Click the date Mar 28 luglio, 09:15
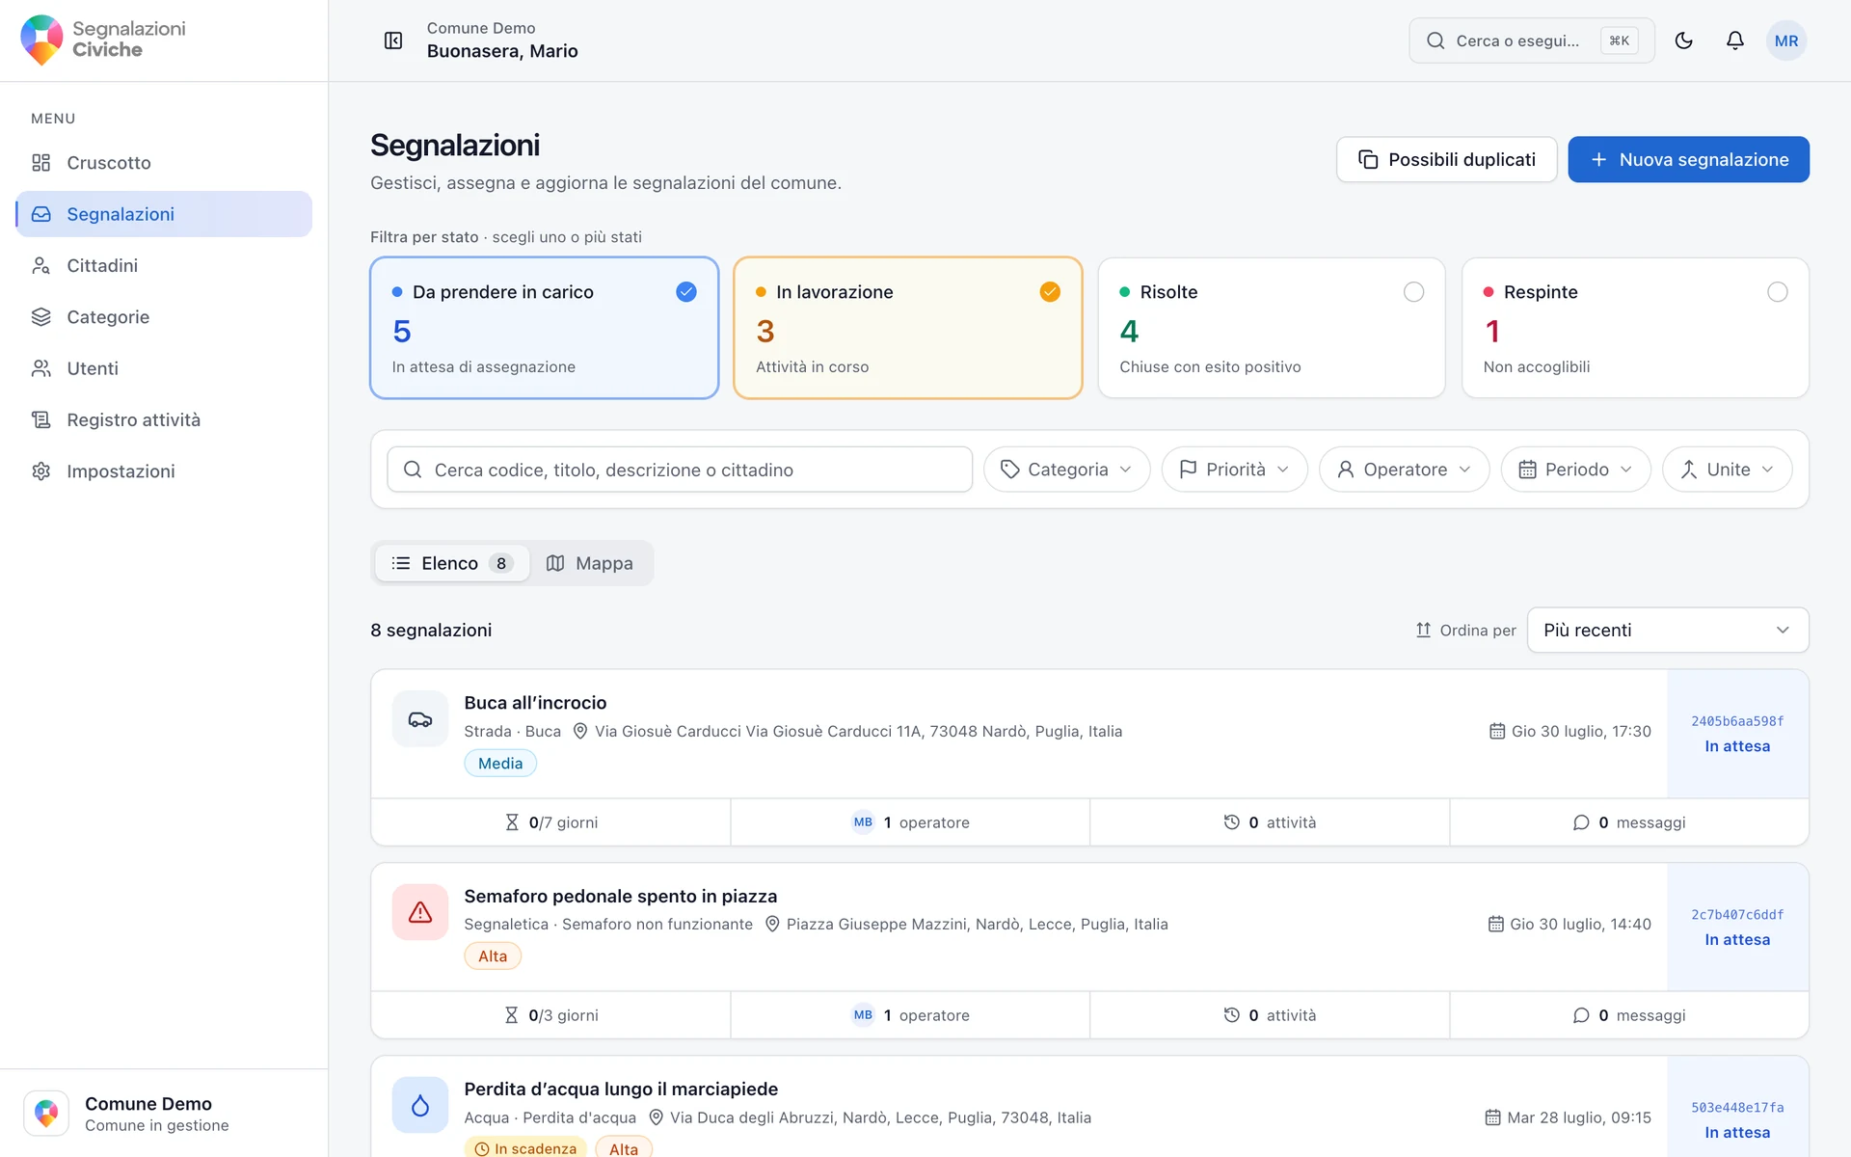This screenshot has width=1851, height=1157. [1579, 1117]
